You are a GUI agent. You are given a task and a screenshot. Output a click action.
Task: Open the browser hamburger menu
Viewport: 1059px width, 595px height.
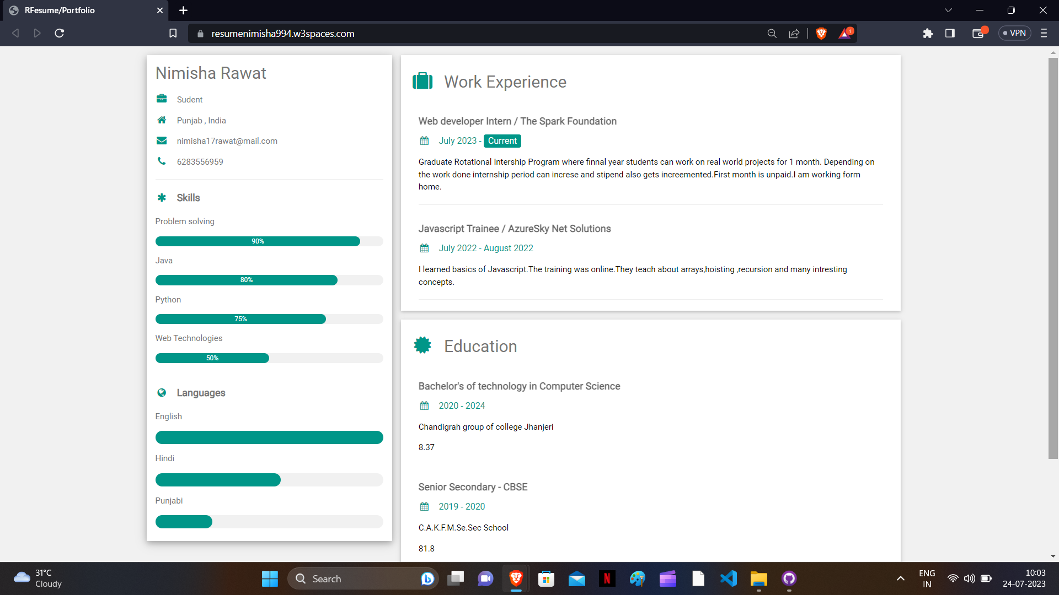1044,33
